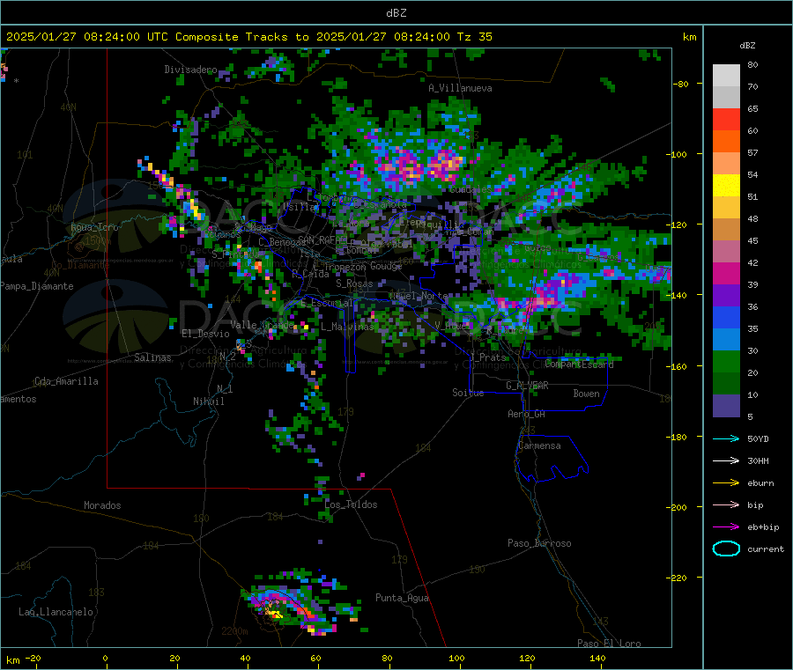Click the Punta_Agua map label
Screen dimensions: 793x670
tap(402, 598)
